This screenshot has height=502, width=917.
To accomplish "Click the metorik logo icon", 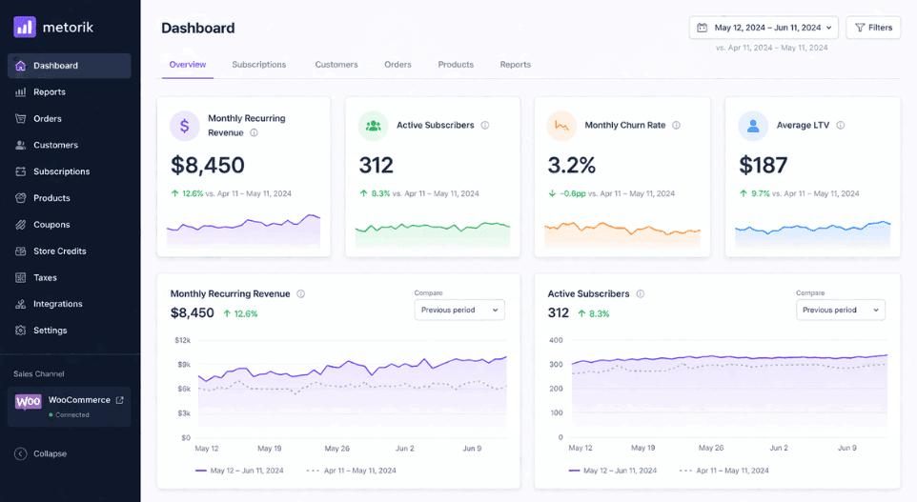I will point(25,27).
